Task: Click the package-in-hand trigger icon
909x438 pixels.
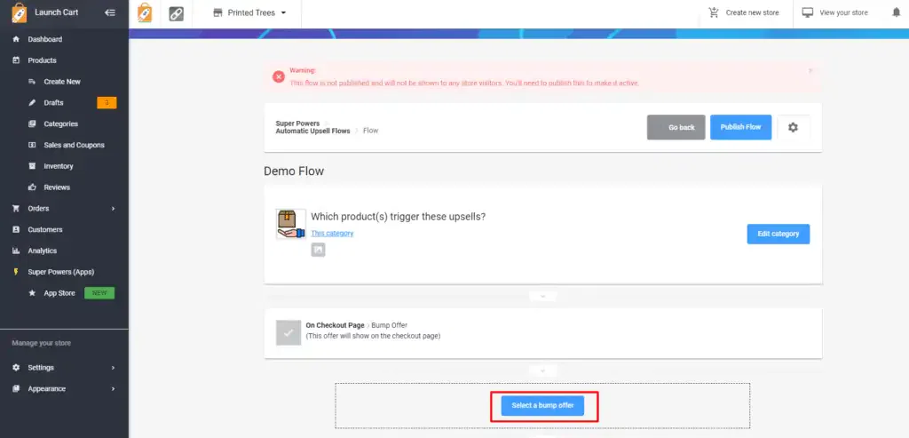Action: [x=291, y=225]
